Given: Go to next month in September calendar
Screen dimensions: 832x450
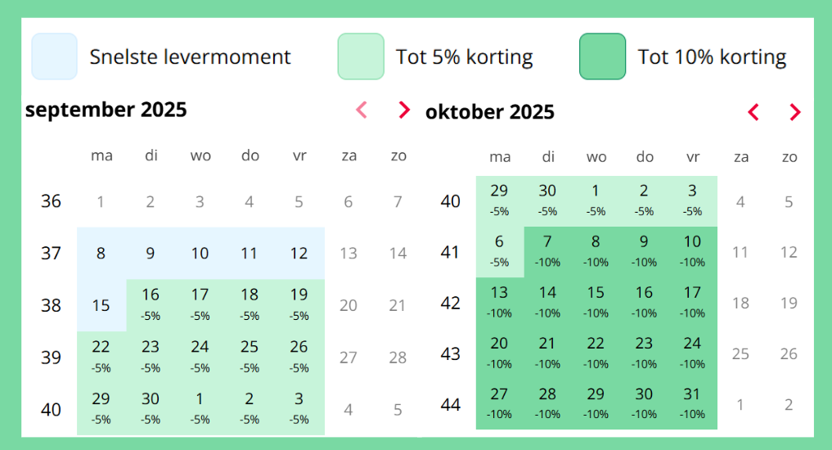Looking at the screenshot, I should pos(403,110).
